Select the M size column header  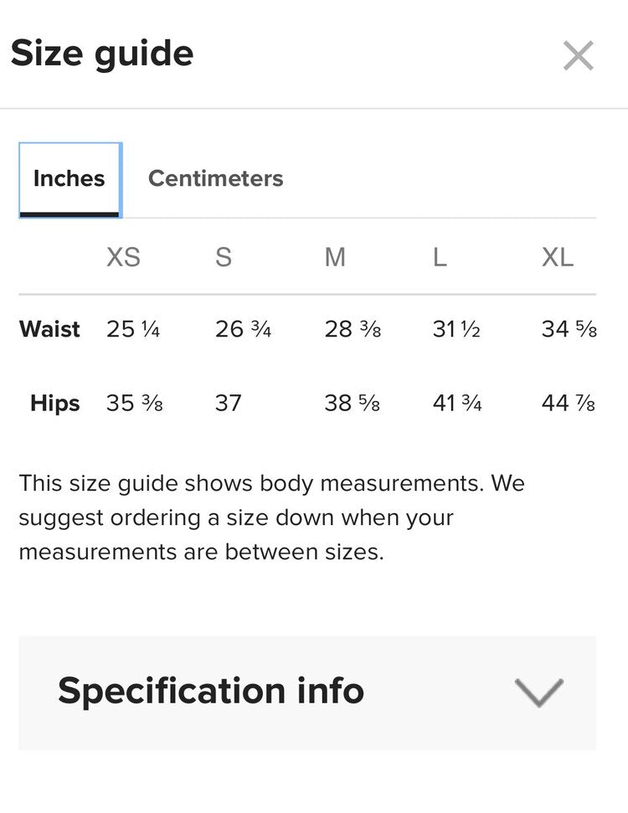click(x=335, y=257)
